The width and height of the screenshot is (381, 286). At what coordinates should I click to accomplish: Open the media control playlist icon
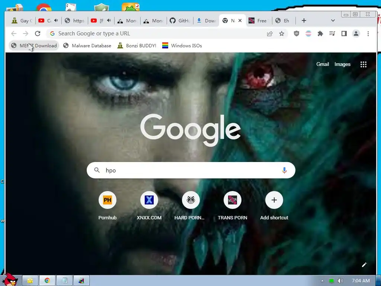click(332, 34)
